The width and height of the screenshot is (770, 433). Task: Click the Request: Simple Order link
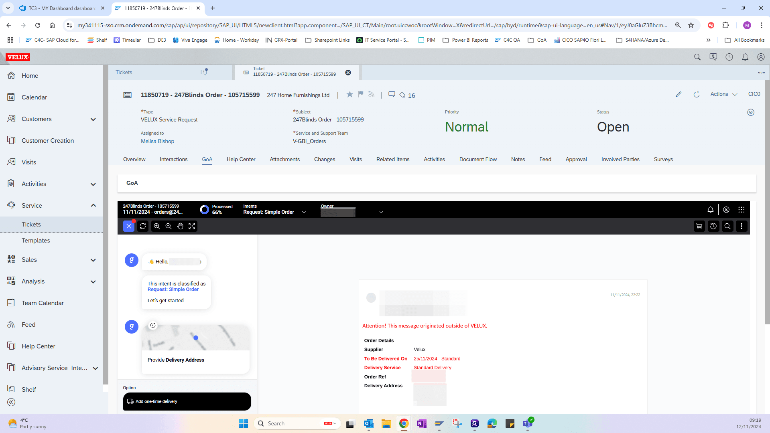pyautogui.click(x=173, y=289)
